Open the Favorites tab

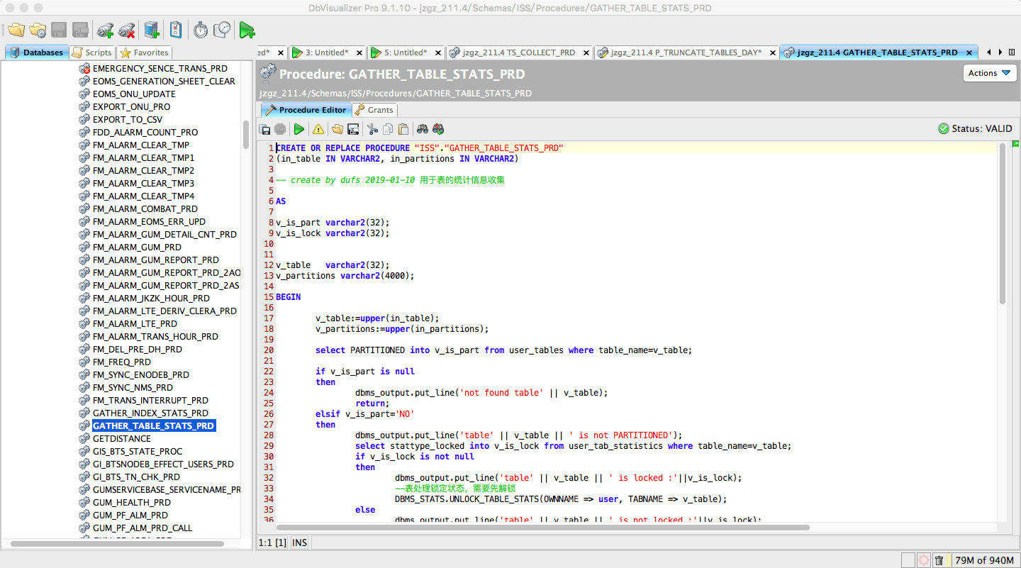(145, 52)
